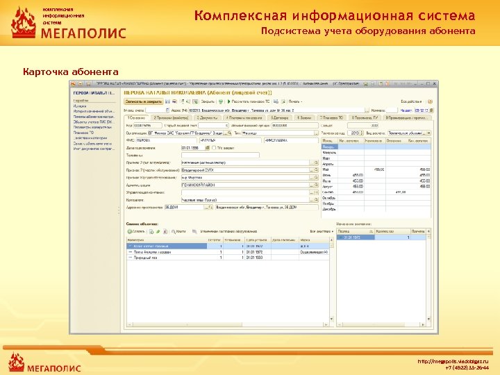Select the first highlighted row in the objects table
Screen dimensions: 500x375
[x=228, y=246]
